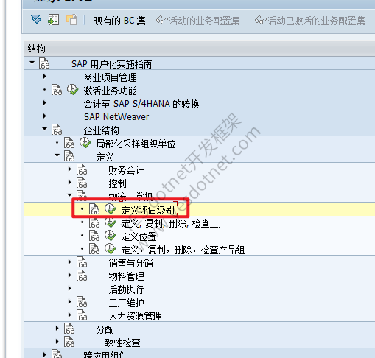Expand the SAP NetWeaver node

pos(44,116)
